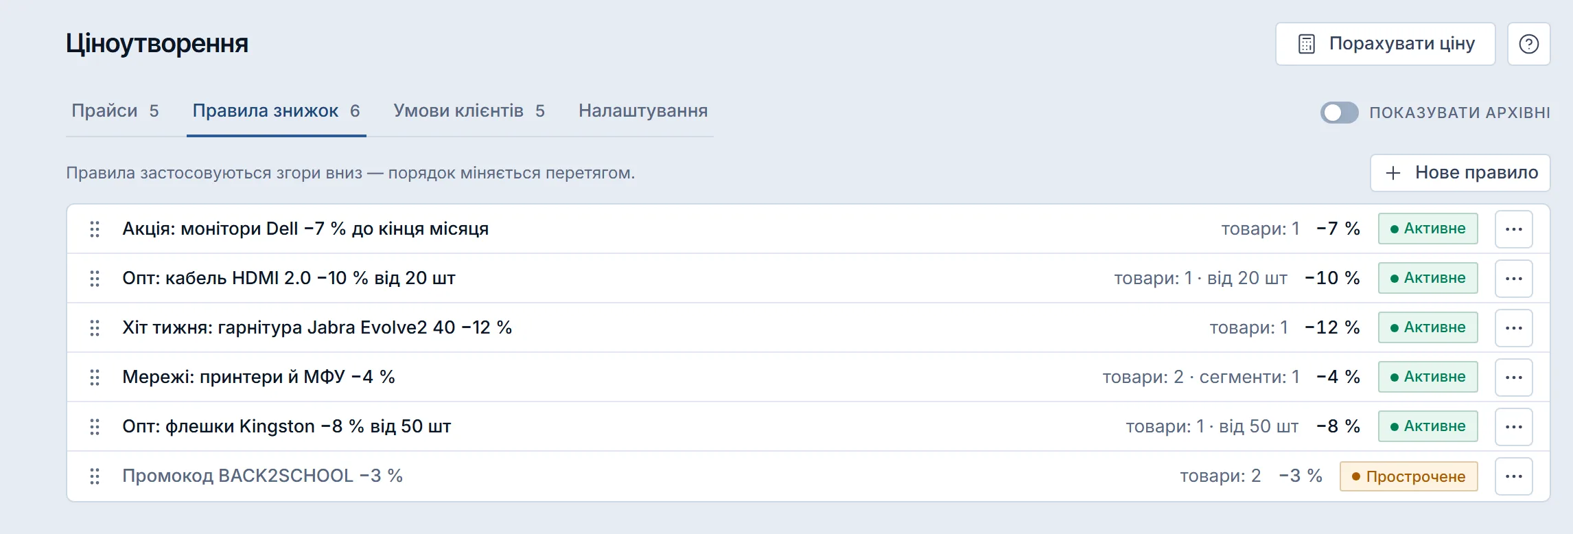Click Активне status of флешки Kingston rule

[x=1428, y=426]
